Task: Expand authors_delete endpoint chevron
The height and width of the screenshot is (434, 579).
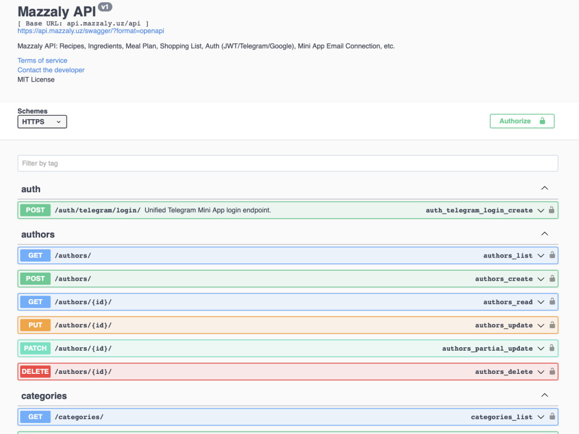Action: 541,372
